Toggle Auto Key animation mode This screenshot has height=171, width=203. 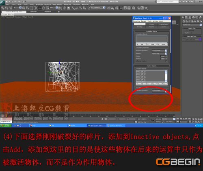[158, 119]
